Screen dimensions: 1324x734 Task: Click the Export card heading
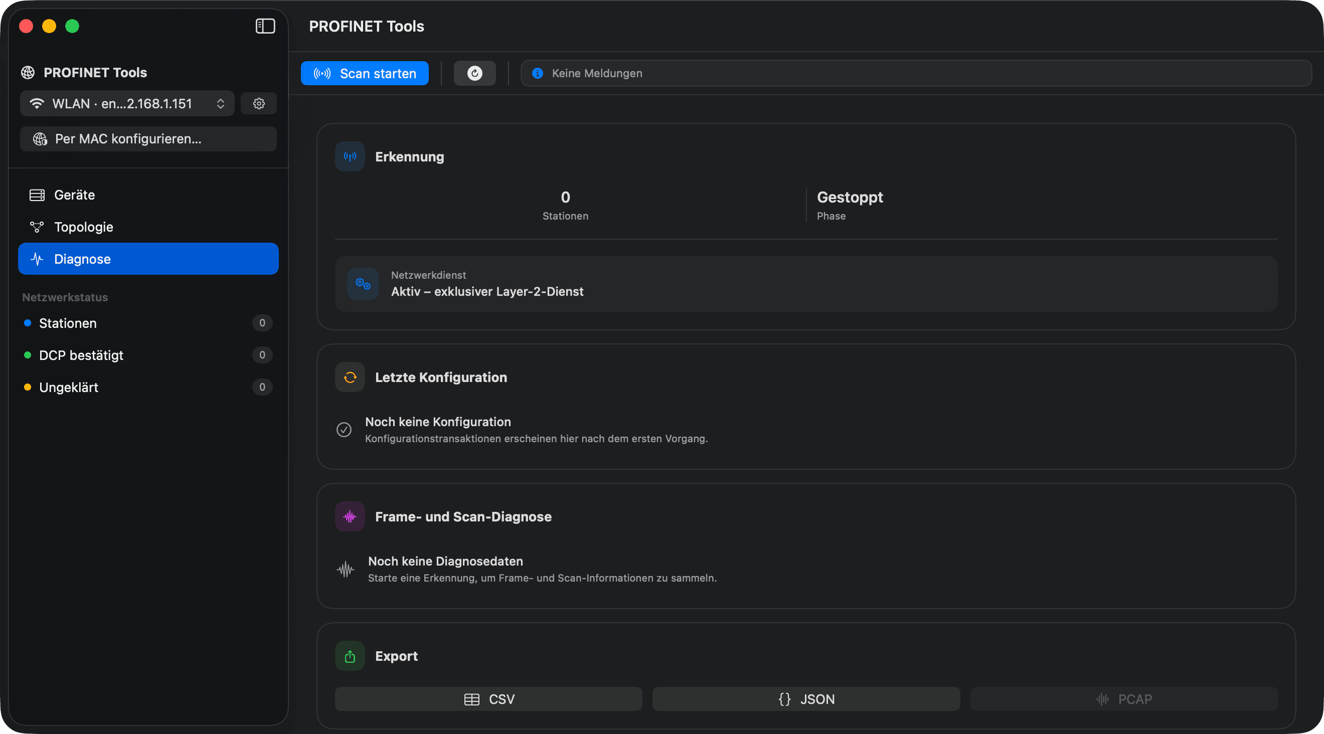[396, 656]
